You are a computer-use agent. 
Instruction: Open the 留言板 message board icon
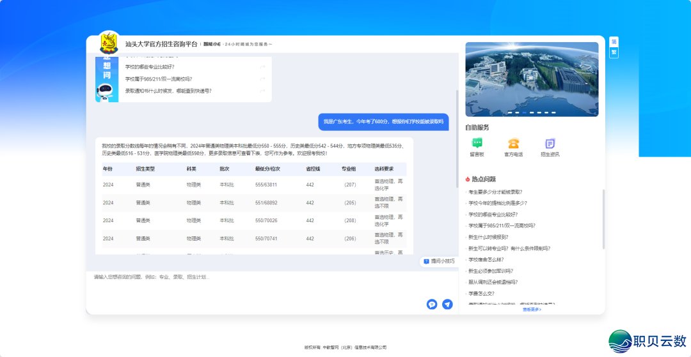(x=477, y=143)
